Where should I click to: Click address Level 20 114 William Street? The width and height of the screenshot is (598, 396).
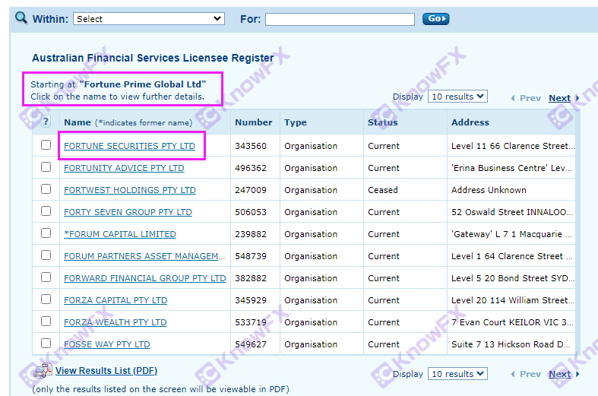(513, 301)
